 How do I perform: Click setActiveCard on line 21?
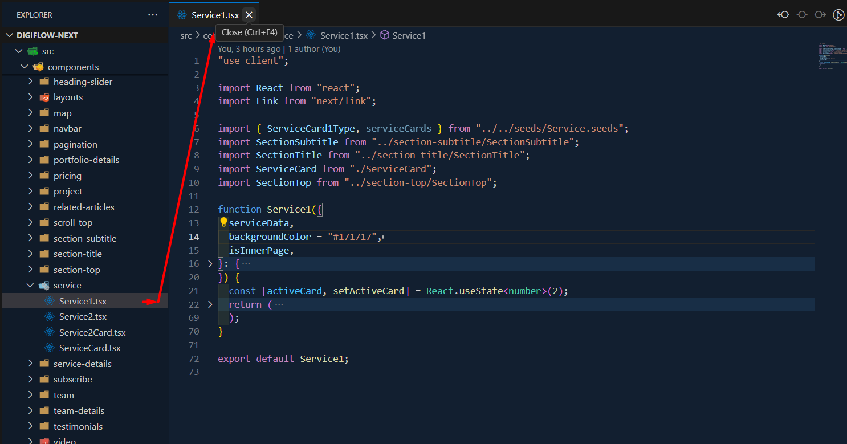(x=368, y=291)
